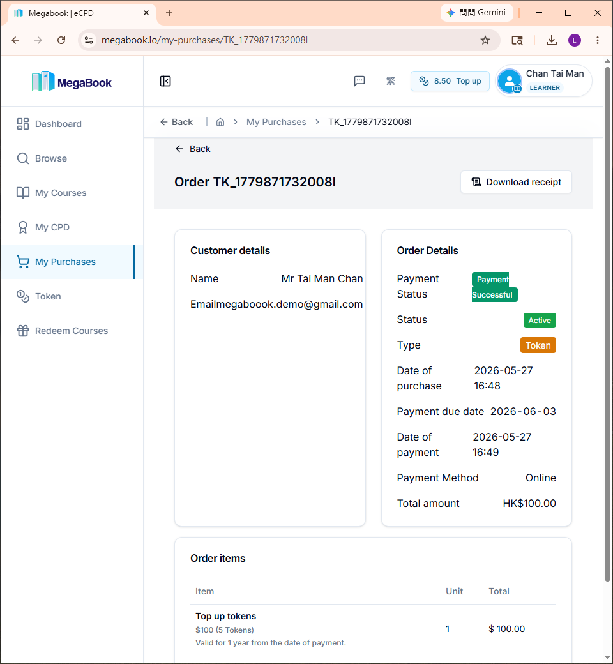The image size is (613, 664).
Task: Click Back above the order title
Action: pos(193,149)
